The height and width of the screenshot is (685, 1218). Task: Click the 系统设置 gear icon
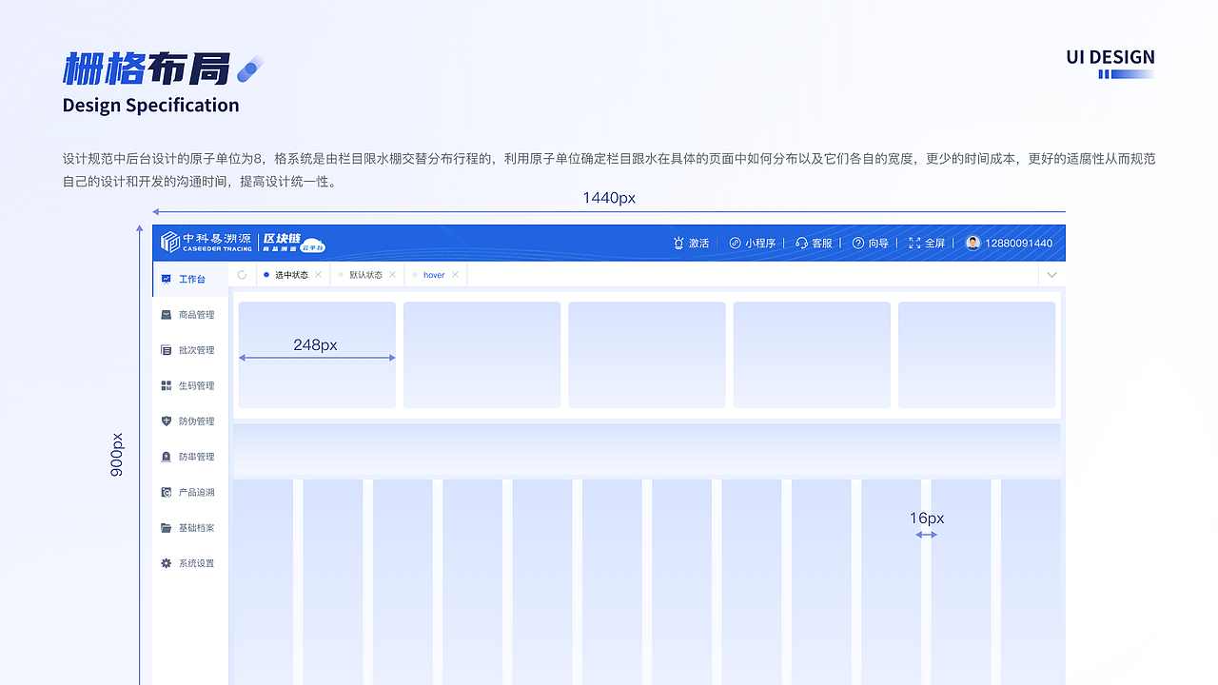coord(167,562)
